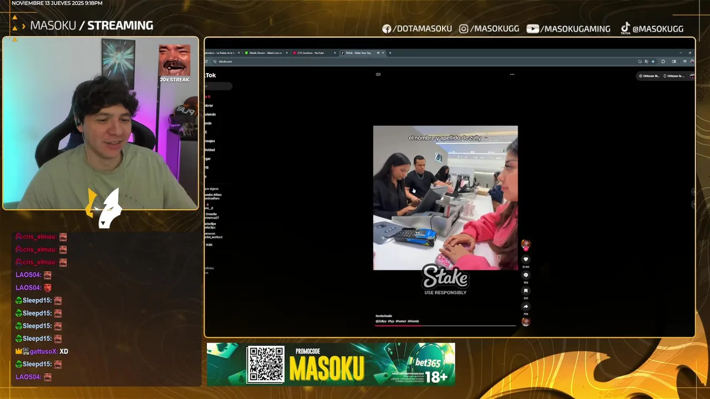Screen dimensions: 710x399
Task: Open Siguiendo in the TikTok sidebar
Action: pyautogui.click(x=210, y=114)
